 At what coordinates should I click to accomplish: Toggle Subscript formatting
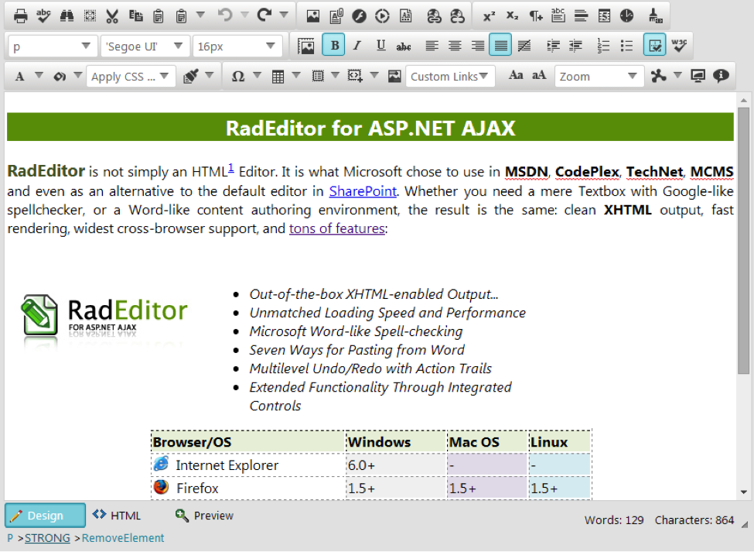pyautogui.click(x=512, y=16)
